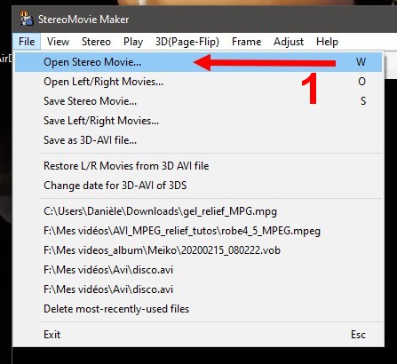
Task: Open recent file gel_relief_MPG.mpg
Action: [x=199, y=211]
